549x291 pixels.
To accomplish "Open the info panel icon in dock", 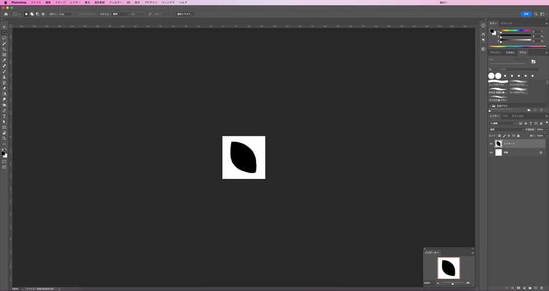I will 483,25.
